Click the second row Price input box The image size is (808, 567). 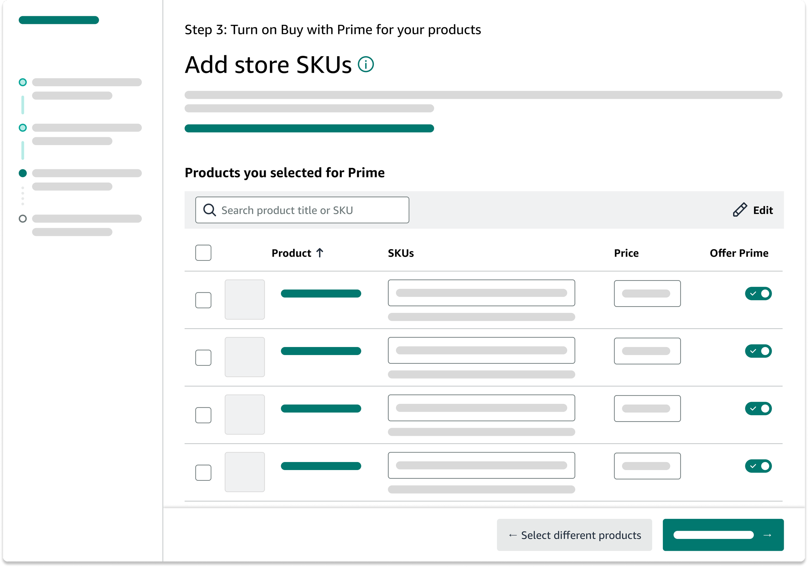(647, 351)
